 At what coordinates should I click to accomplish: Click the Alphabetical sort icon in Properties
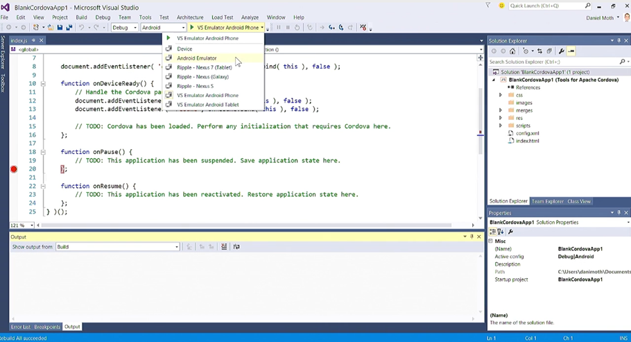(x=500, y=232)
